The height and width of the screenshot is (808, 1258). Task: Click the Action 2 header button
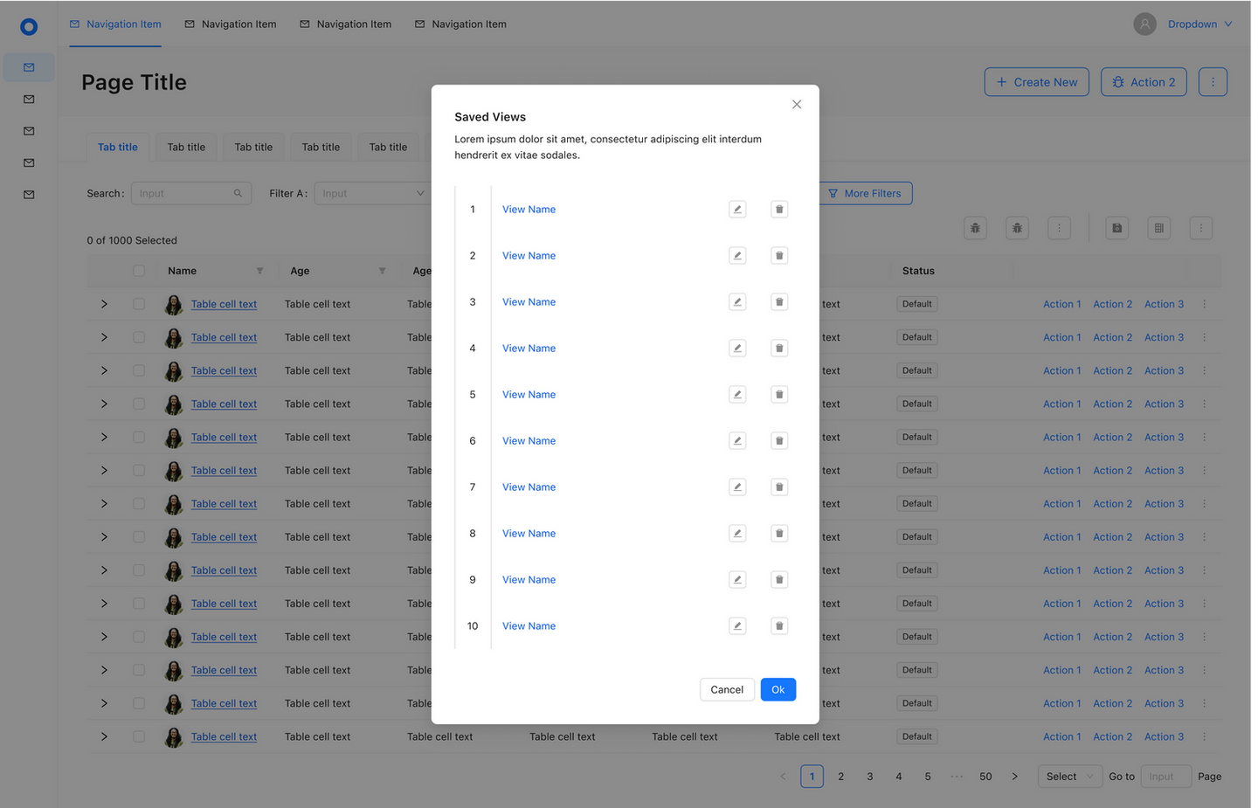click(1144, 82)
